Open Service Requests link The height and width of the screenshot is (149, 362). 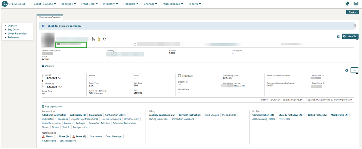pyautogui.click(x=68, y=141)
